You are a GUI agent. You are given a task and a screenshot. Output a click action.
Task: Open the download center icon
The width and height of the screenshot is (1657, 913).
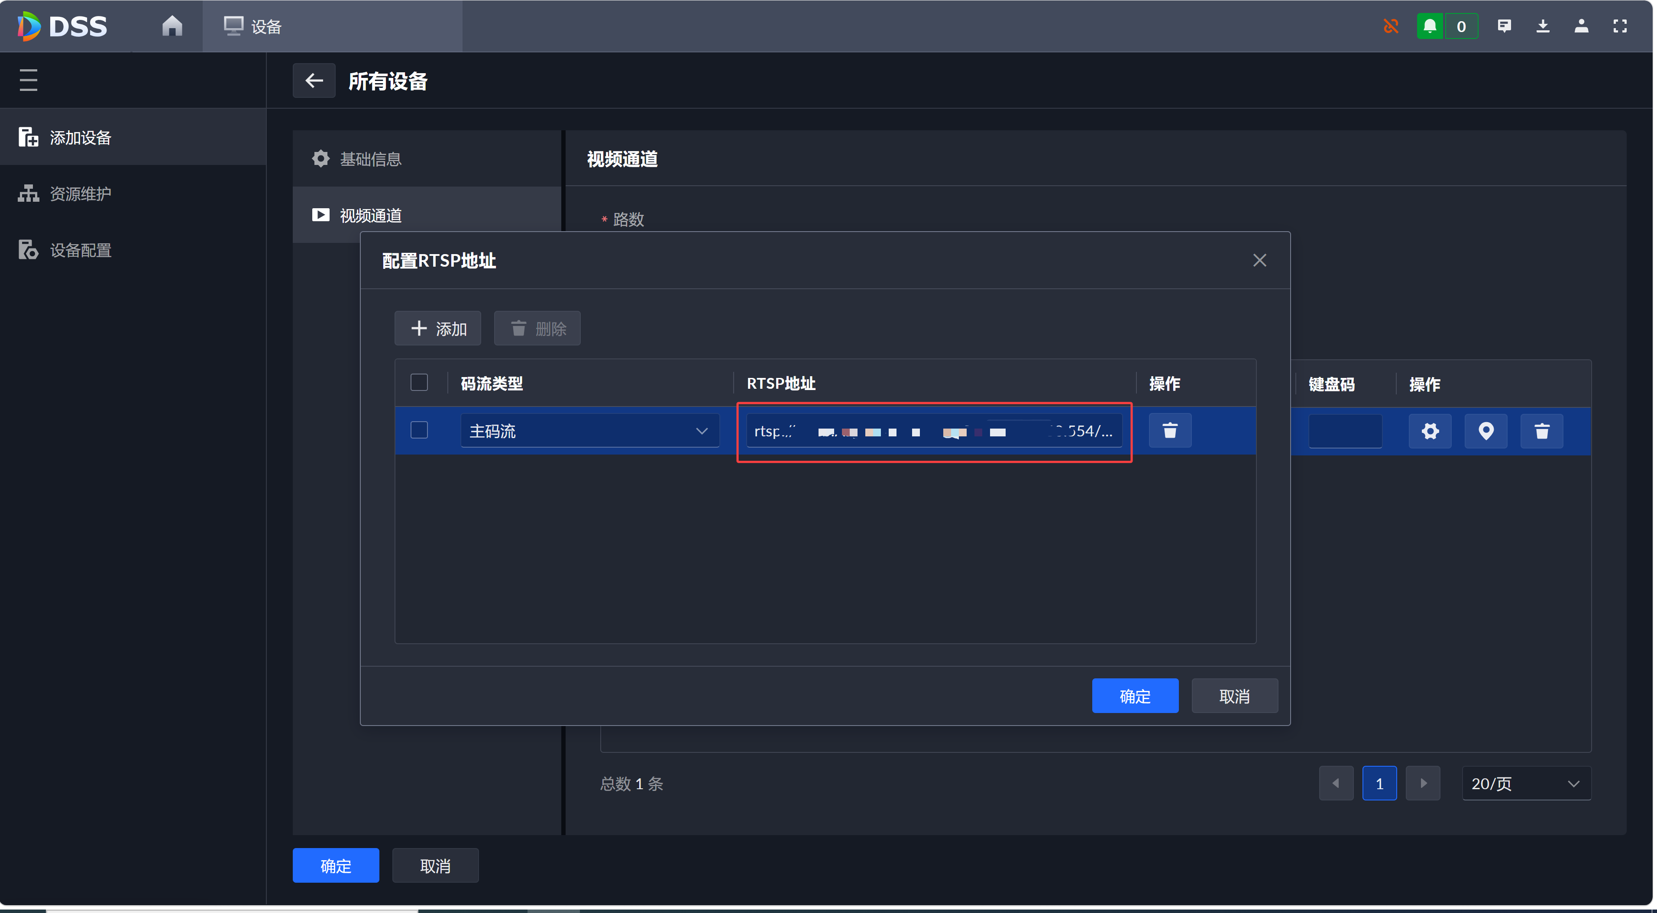coord(1543,26)
